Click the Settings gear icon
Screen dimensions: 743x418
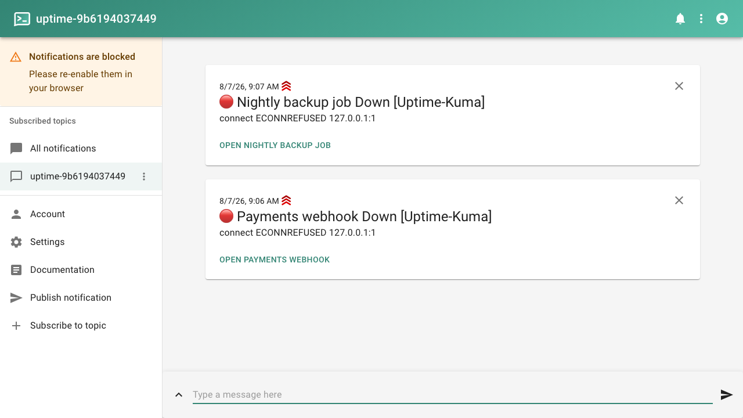16,242
